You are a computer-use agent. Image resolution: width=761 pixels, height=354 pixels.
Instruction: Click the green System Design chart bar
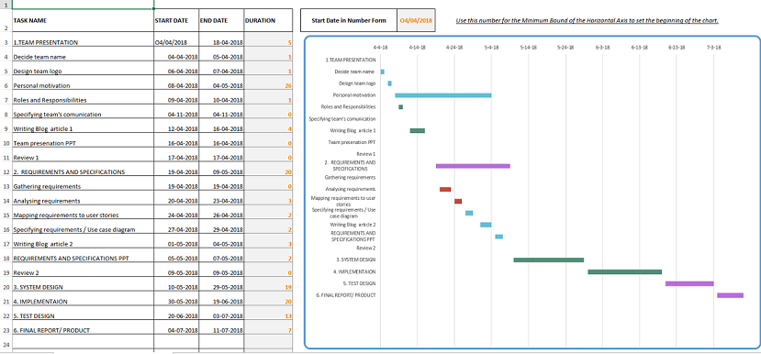548,260
